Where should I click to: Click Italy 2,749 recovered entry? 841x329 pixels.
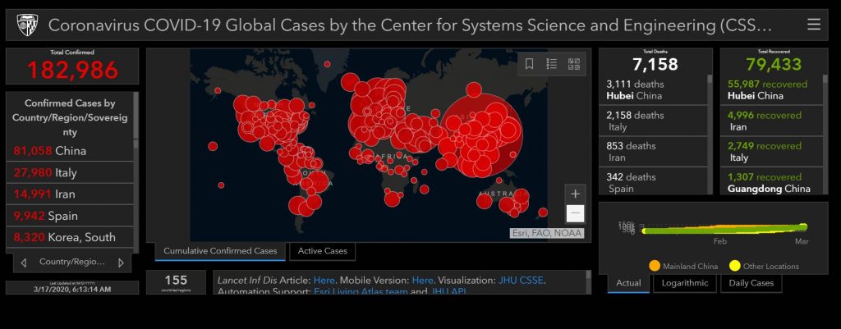[771, 152]
